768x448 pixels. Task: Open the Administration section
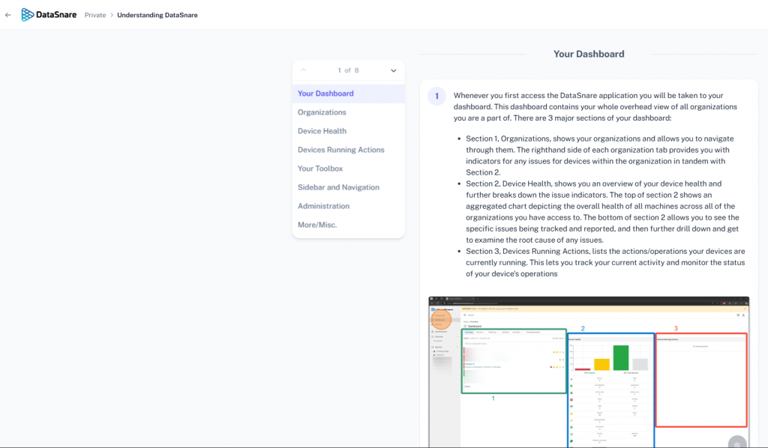(x=348, y=206)
